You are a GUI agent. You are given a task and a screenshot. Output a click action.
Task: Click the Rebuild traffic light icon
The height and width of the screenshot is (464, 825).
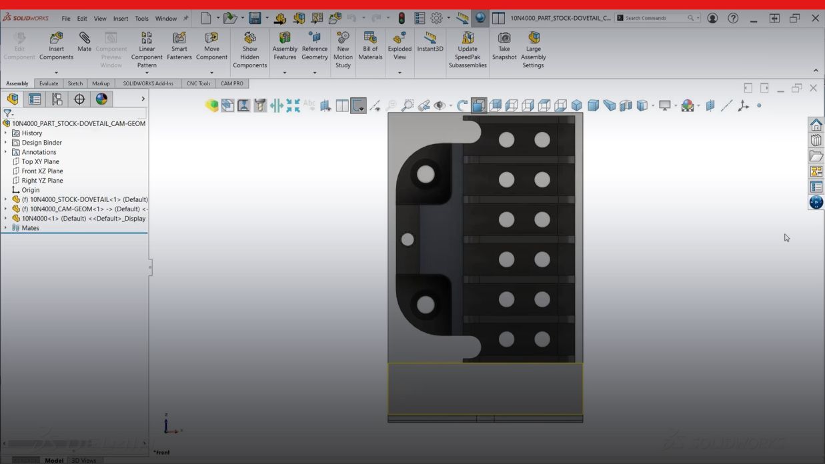point(401,18)
